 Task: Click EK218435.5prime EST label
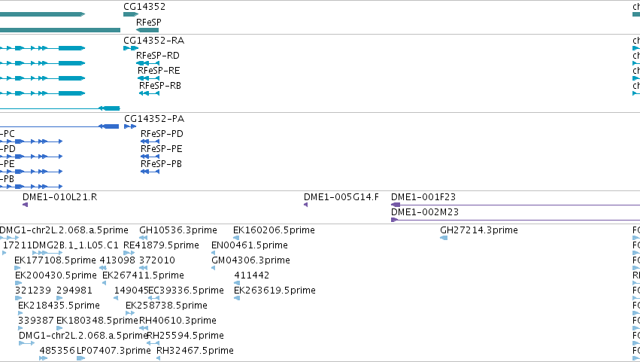coord(59,306)
